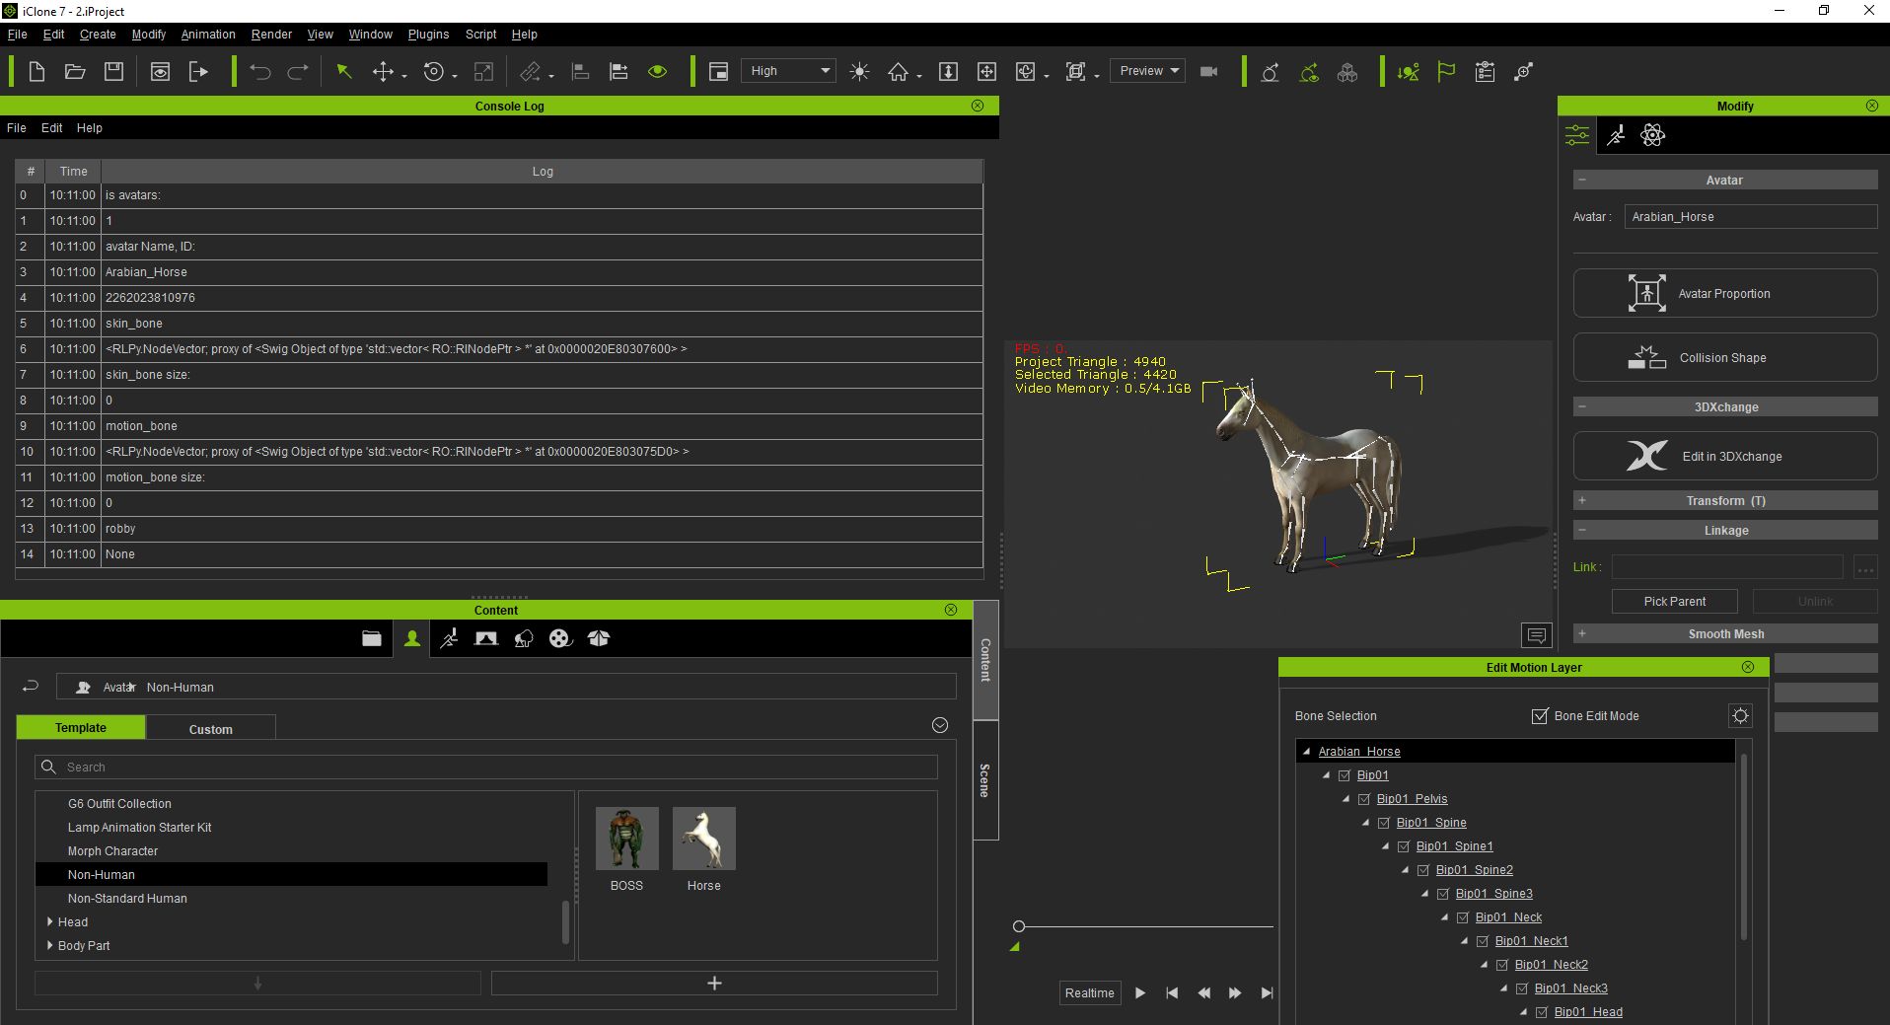Click the stacked cubes icon in toolbar
The width and height of the screenshot is (1890, 1025).
point(1347,71)
